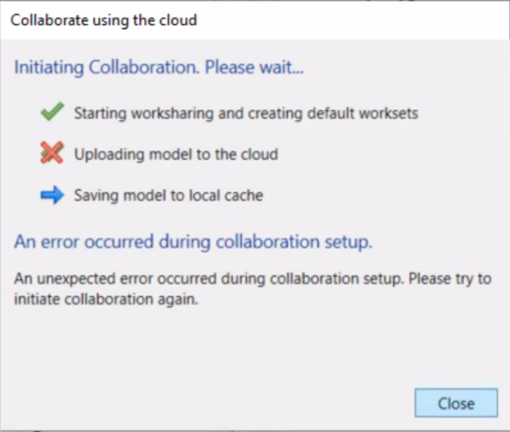Click the 'An unexpected error occurred' message line
510x432 pixels.
[x=253, y=279]
